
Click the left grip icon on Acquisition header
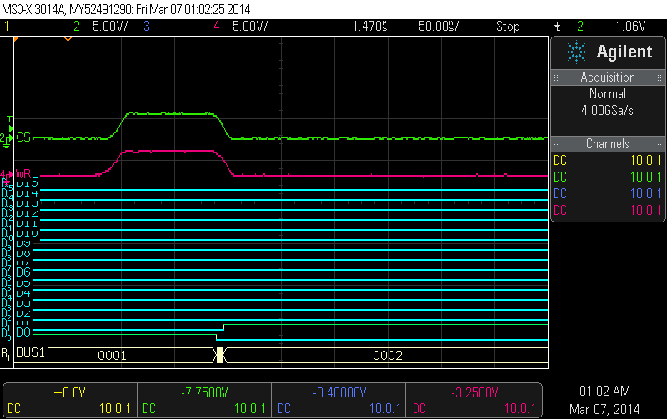point(556,77)
